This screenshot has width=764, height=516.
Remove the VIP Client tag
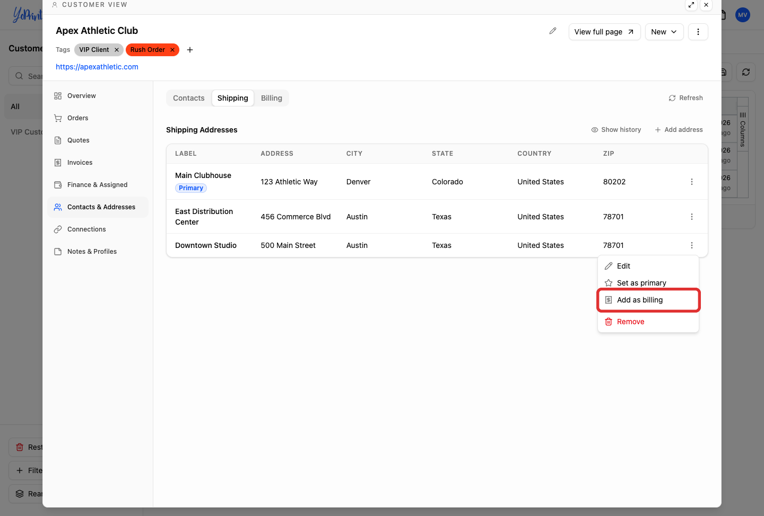(x=117, y=50)
